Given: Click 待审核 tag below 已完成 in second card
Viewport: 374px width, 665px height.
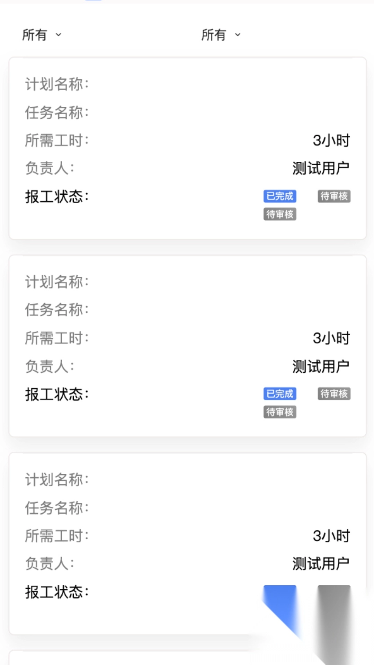Looking at the screenshot, I should [x=280, y=412].
